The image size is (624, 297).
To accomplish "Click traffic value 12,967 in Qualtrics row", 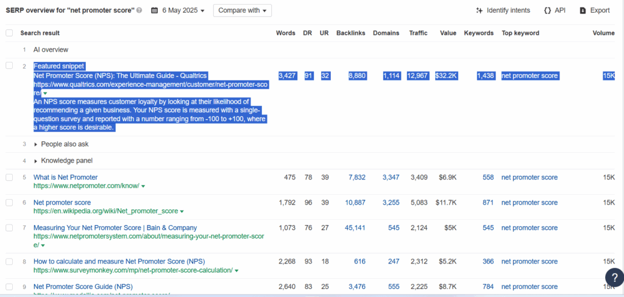I will (417, 76).
